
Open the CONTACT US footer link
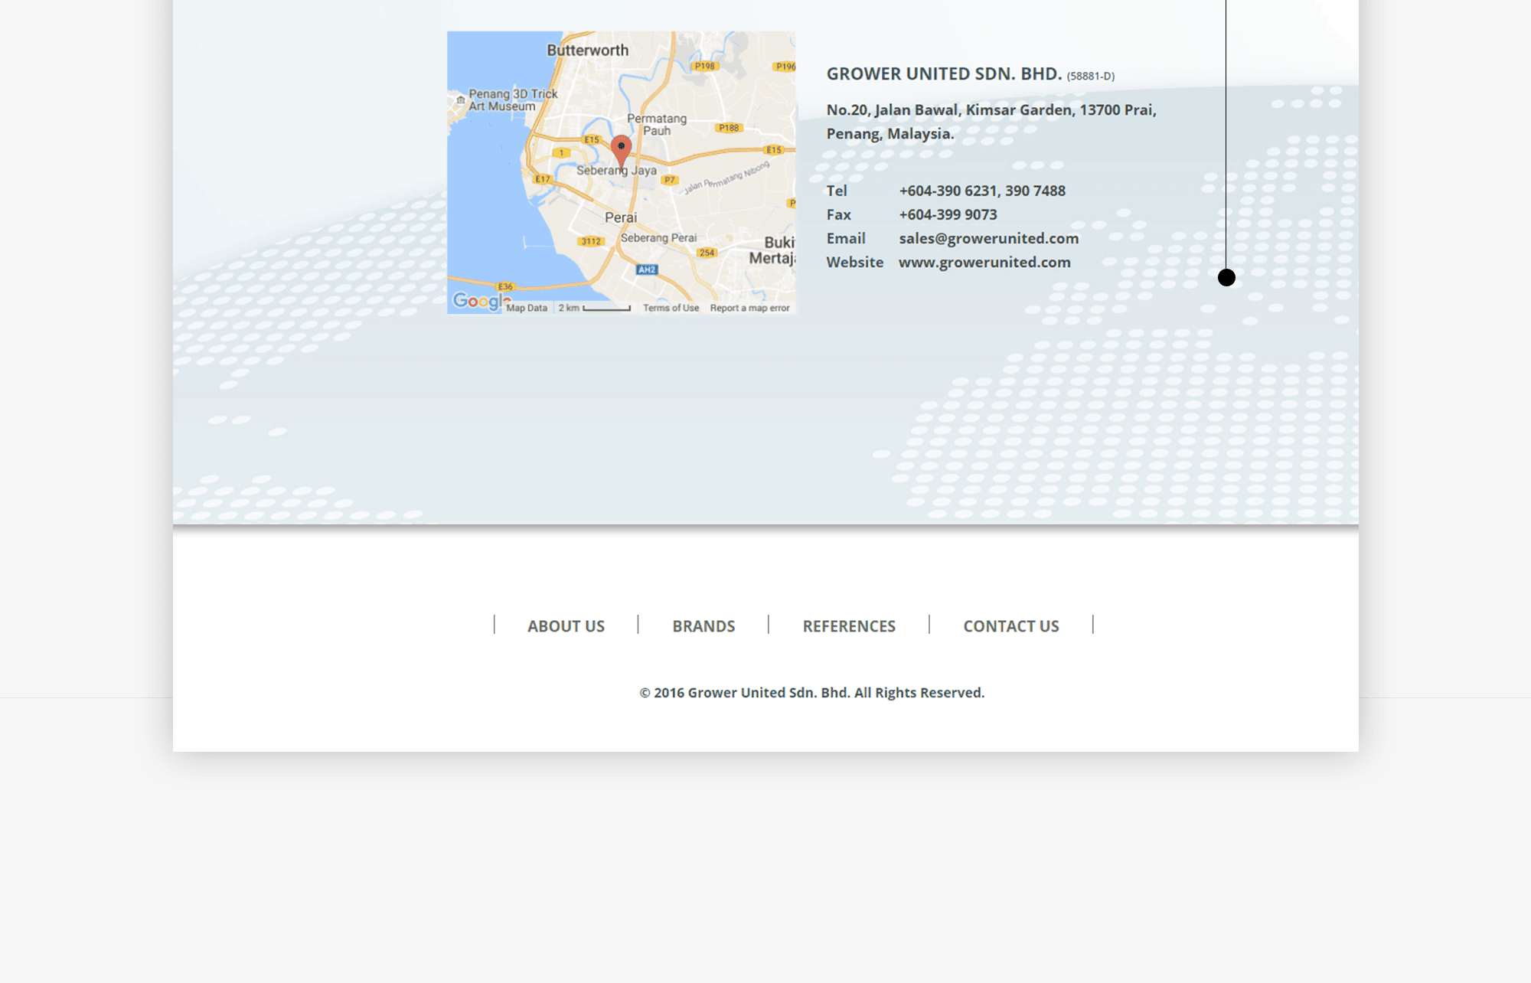1011,625
